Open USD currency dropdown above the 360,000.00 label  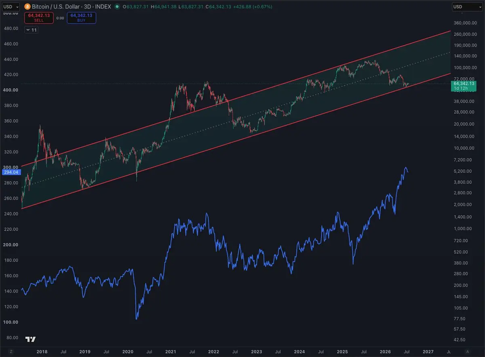[468, 7]
